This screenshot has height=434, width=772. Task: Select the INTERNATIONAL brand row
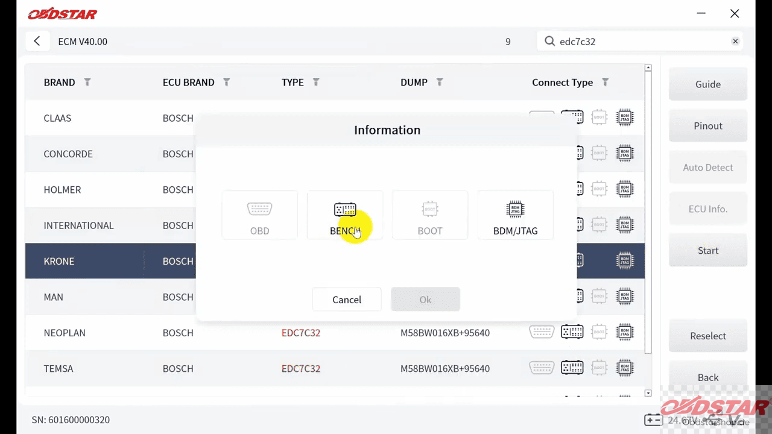tap(335, 225)
